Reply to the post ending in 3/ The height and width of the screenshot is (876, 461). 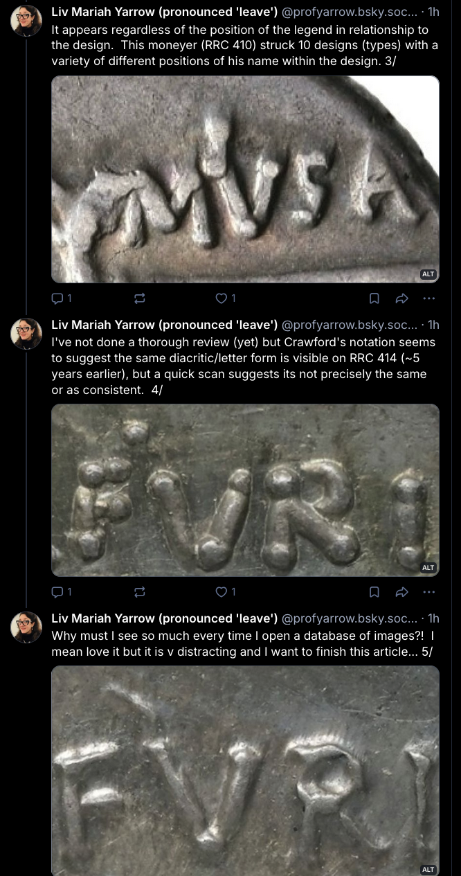tap(58, 298)
